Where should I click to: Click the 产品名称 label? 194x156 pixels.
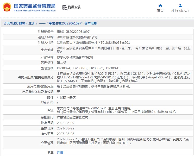coord(47,57)
